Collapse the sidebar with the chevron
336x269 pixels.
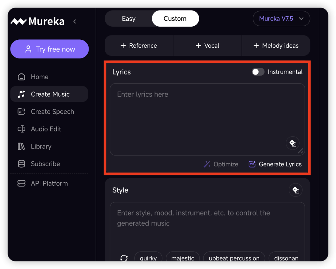(x=75, y=22)
